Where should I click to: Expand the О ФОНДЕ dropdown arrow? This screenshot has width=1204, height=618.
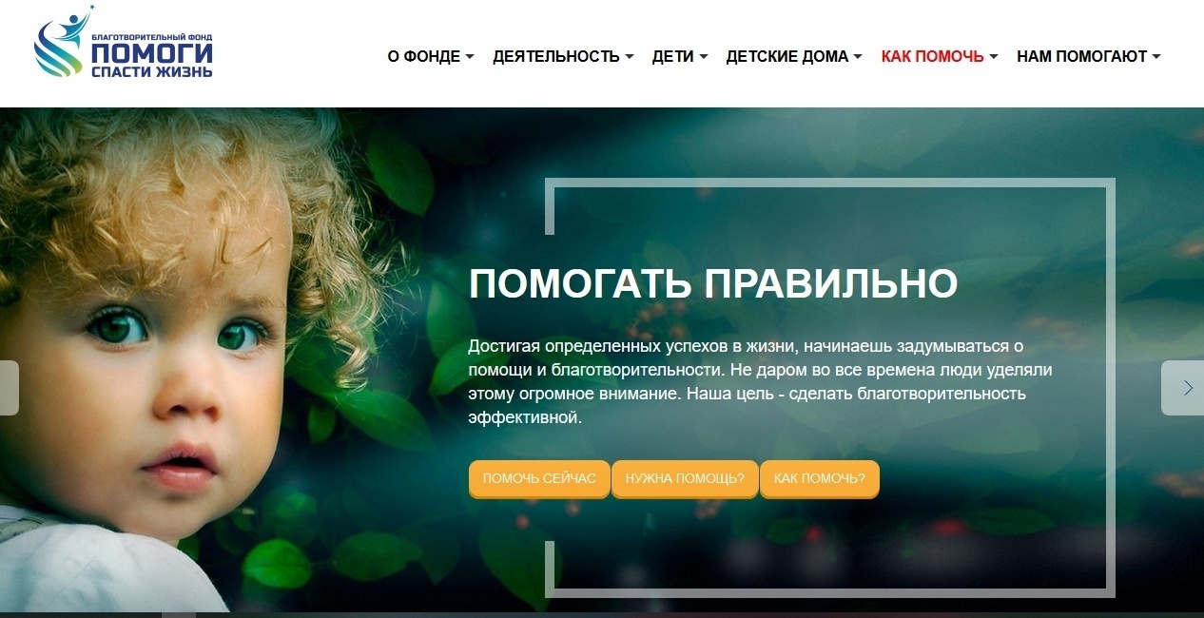(469, 57)
